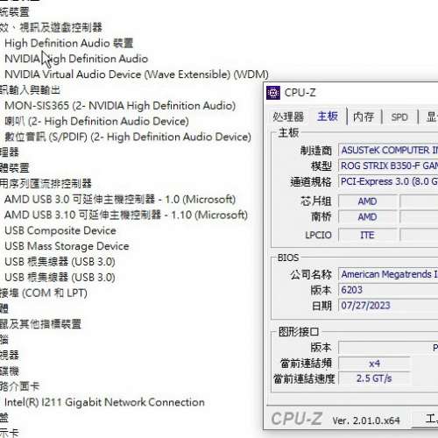
Task: Click CPU-Z version text Ver. 2.01.0.x64
Action: tap(366, 420)
